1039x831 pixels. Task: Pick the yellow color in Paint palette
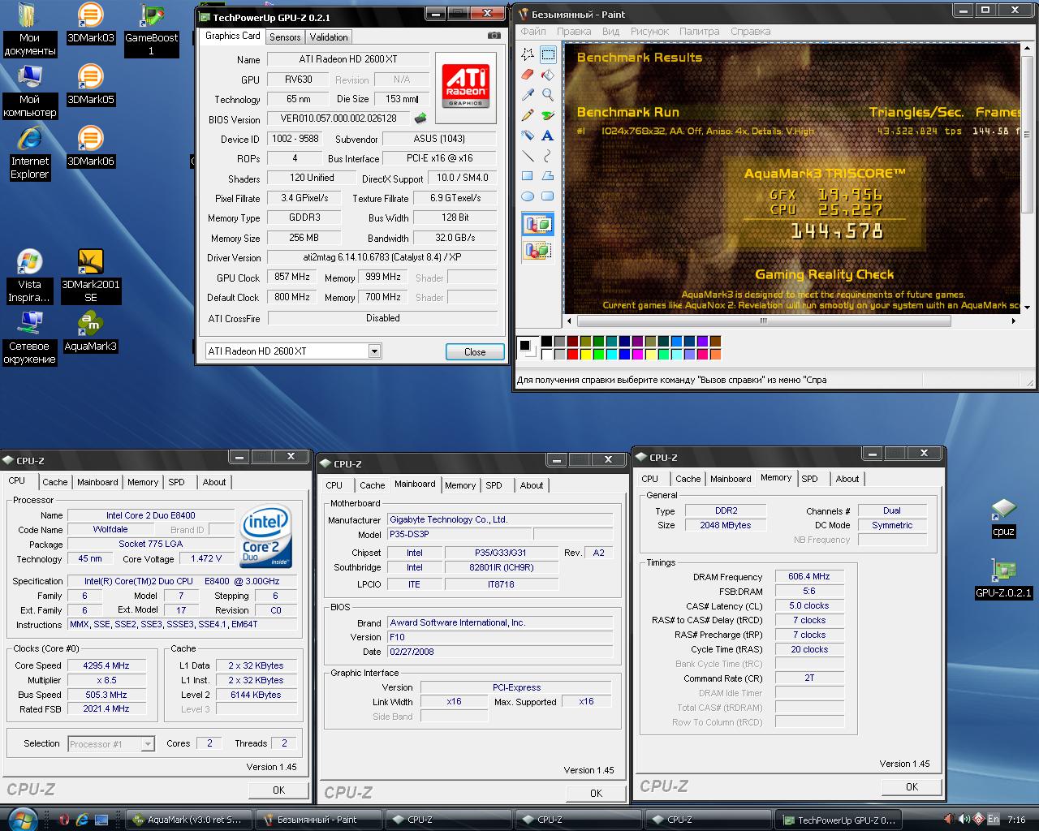click(x=585, y=354)
